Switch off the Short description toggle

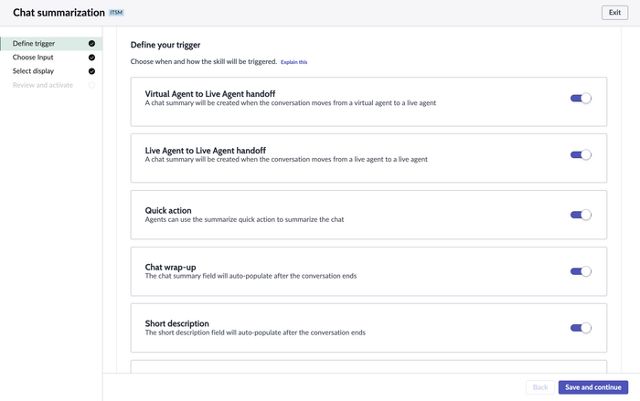coord(581,328)
